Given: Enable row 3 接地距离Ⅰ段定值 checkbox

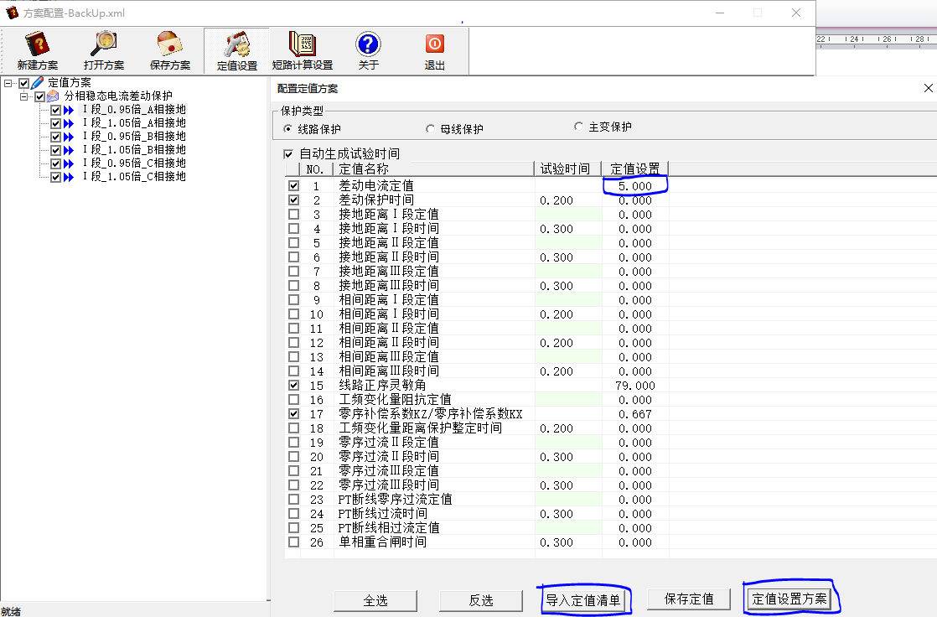Looking at the screenshot, I should (293, 215).
